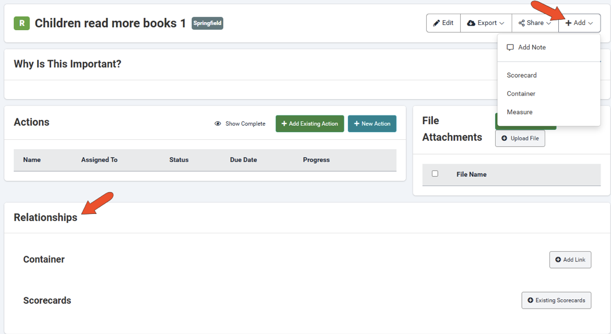Screen dimensions: 611x334
Task: Click the Add Existing Action button
Action: 310,124
